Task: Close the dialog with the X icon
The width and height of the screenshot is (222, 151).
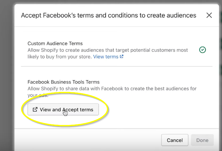Action: pos(209,15)
